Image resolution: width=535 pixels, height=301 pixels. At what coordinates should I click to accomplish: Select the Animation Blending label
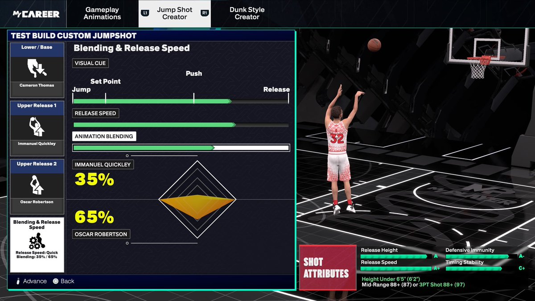pyautogui.click(x=104, y=136)
